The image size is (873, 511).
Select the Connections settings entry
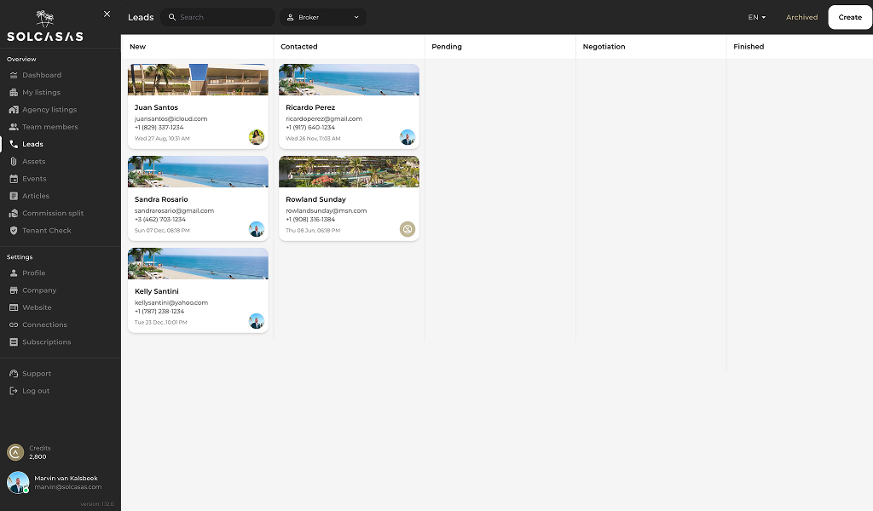tap(46, 324)
